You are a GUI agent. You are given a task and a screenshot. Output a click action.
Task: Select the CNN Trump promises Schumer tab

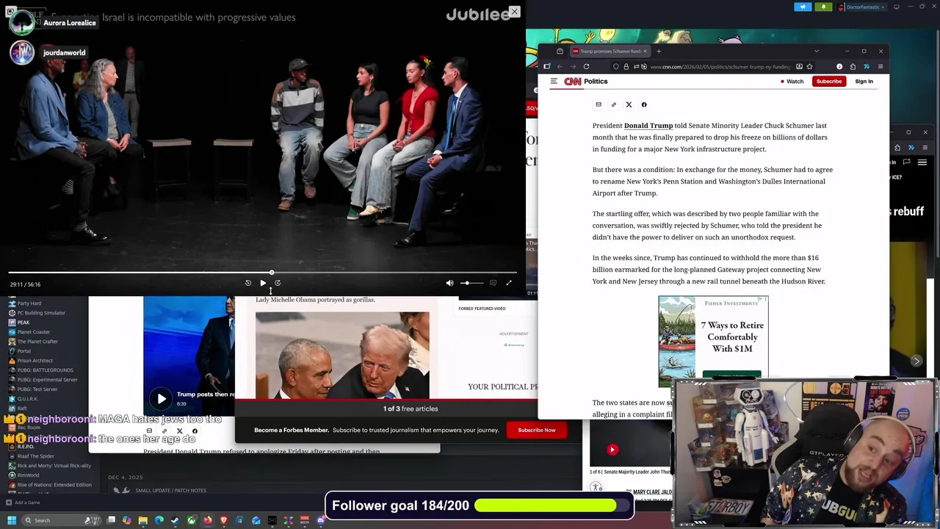click(610, 51)
